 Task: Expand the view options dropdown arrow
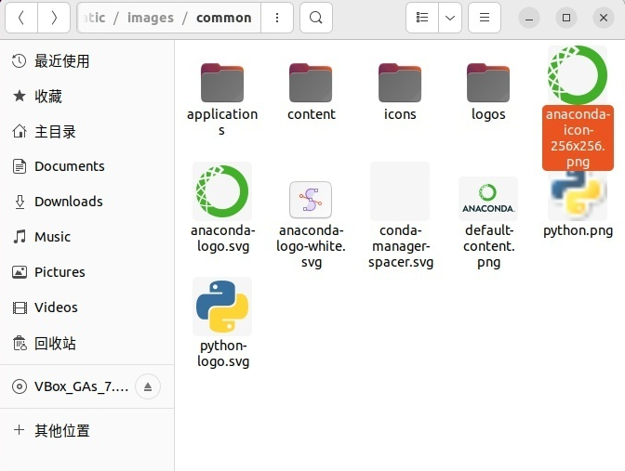click(449, 18)
